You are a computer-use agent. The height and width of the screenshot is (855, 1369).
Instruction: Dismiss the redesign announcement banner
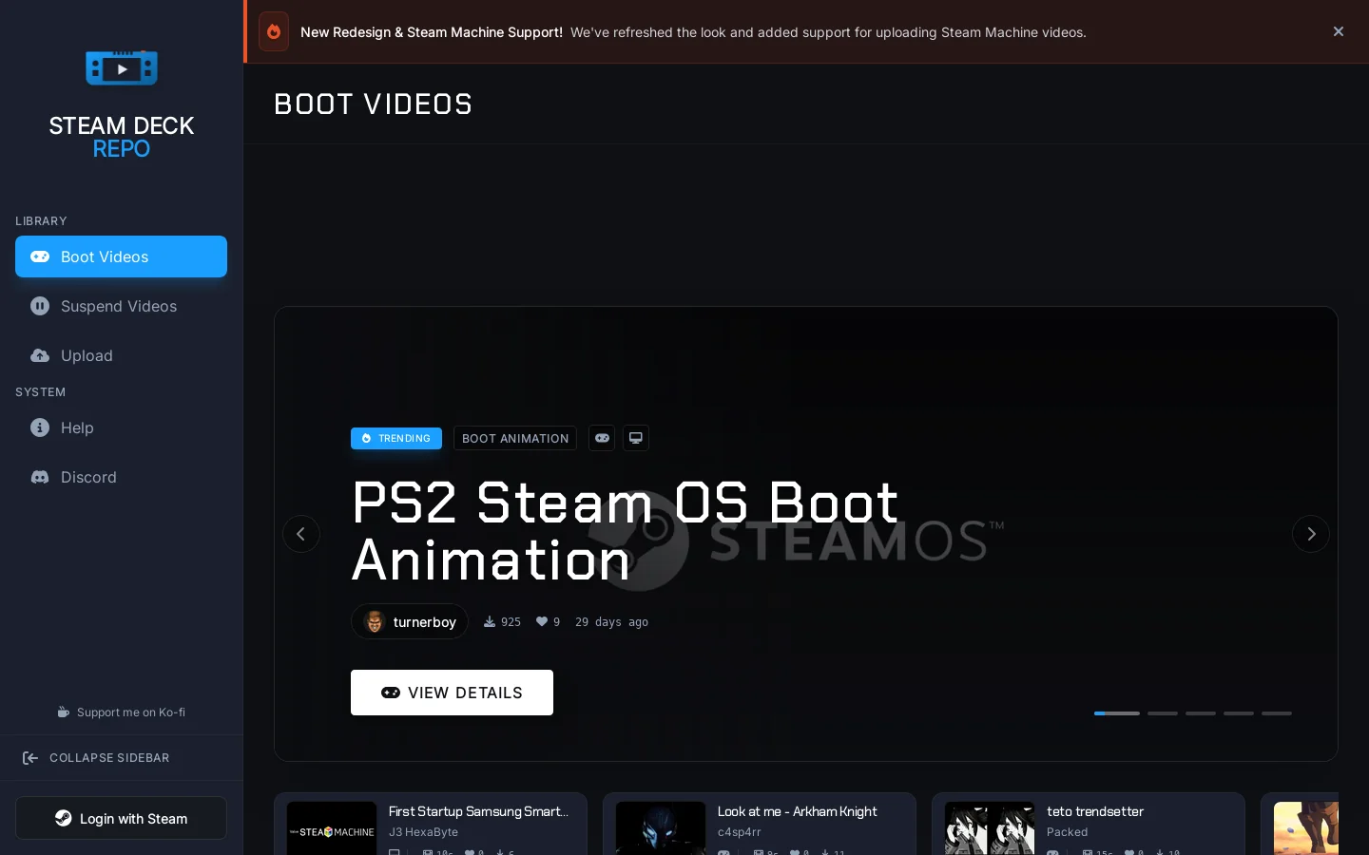click(x=1339, y=31)
